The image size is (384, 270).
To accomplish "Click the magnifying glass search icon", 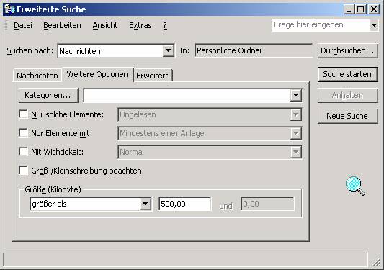I will (x=355, y=186).
